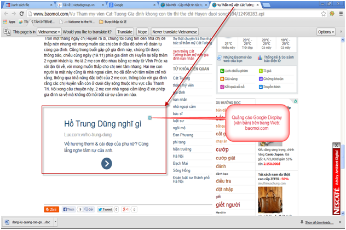Open keyword Bạch Mai
The image size is (346, 230).
pos(180,163)
